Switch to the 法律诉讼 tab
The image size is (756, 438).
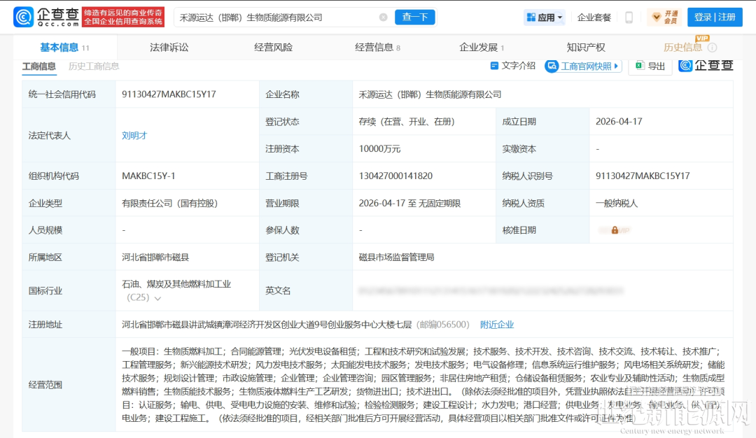(169, 47)
